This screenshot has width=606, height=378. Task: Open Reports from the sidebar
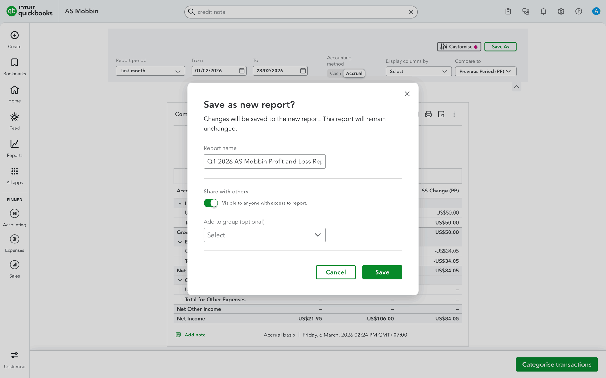click(15, 149)
